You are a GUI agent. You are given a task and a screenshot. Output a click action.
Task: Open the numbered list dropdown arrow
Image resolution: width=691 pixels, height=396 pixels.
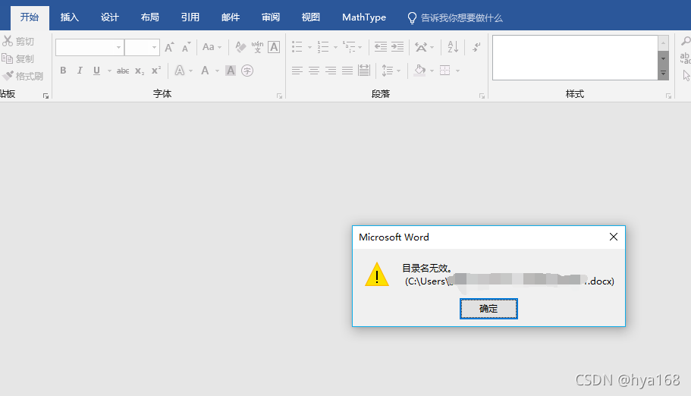(x=335, y=47)
